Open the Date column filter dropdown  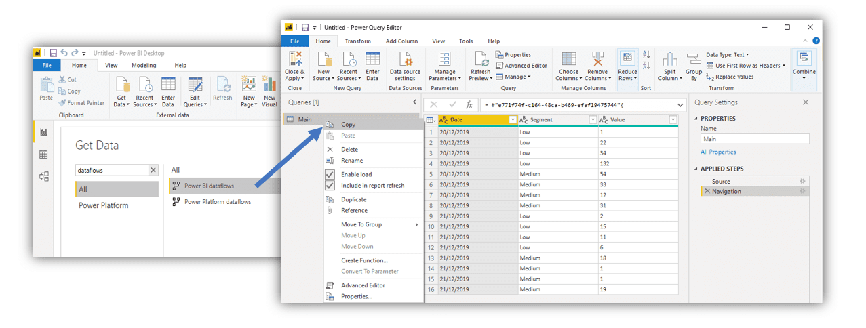click(513, 120)
